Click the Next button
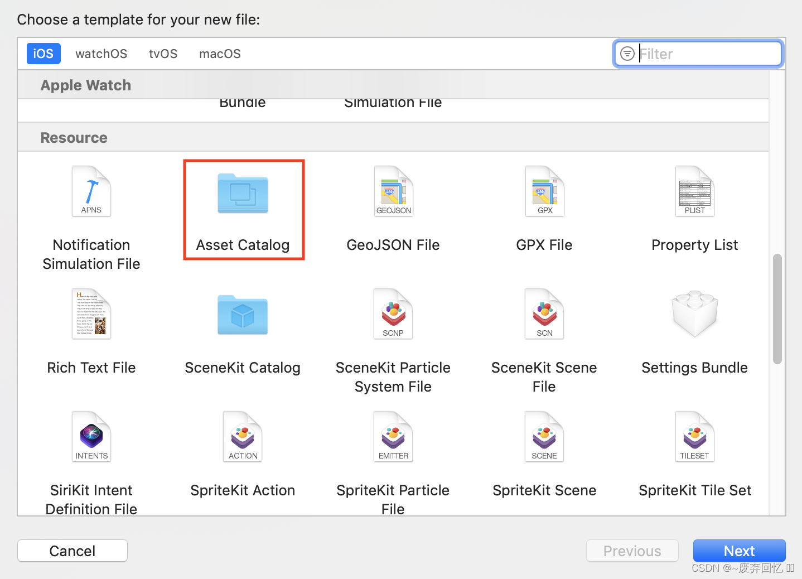This screenshot has height=579, width=802. (739, 551)
